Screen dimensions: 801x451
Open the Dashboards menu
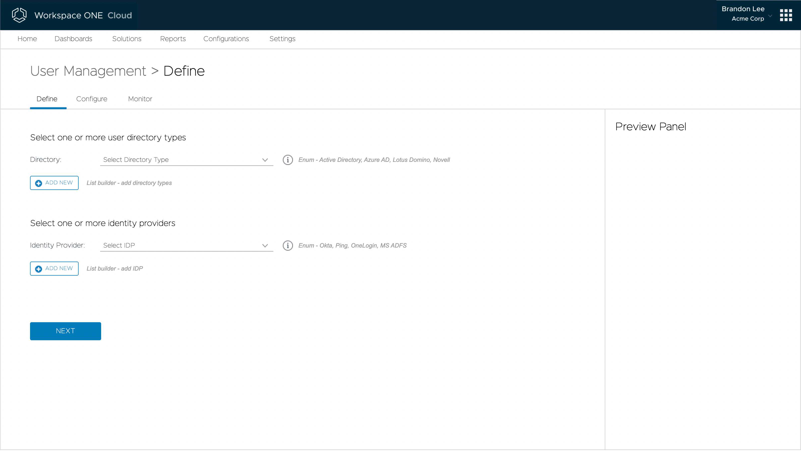click(73, 39)
